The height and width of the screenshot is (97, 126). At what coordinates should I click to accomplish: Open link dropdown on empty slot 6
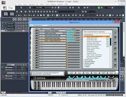[41, 43]
